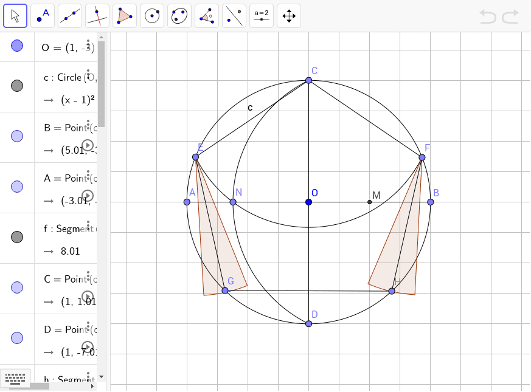Toggle visibility of point A

click(x=17, y=187)
